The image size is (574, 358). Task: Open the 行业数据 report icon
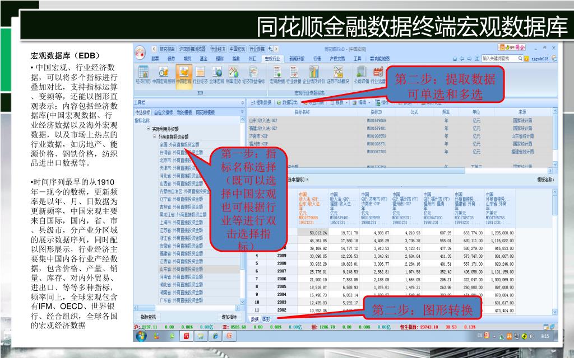coord(294,74)
